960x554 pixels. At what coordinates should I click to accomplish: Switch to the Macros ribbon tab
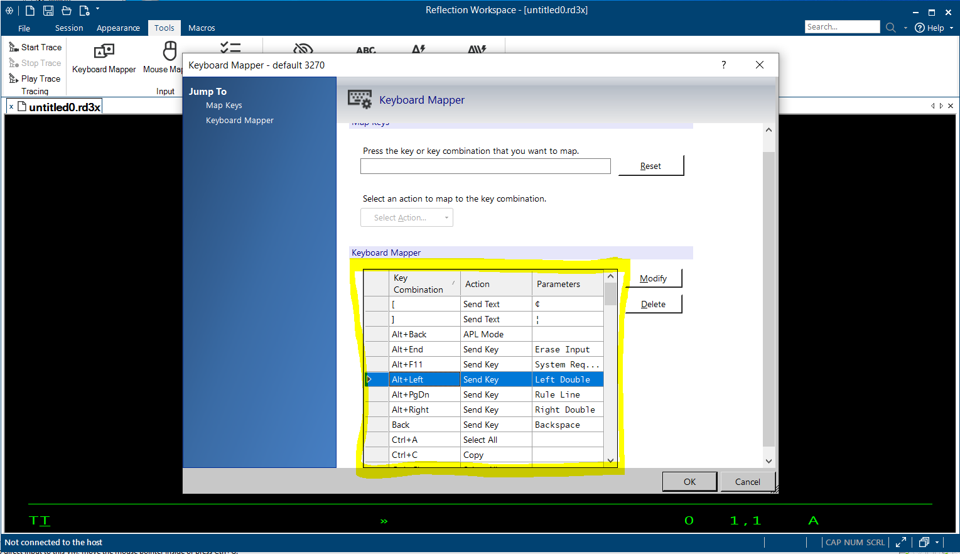(x=202, y=28)
